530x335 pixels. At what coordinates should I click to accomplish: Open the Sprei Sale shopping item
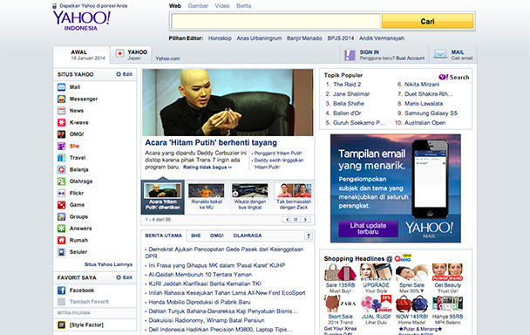click(x=411, y=278)
